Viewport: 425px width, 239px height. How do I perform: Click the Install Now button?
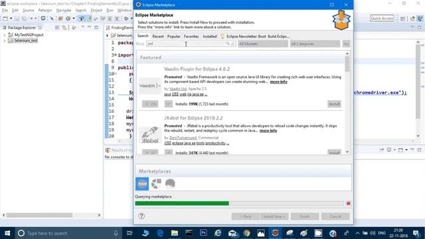pos(274,216)
